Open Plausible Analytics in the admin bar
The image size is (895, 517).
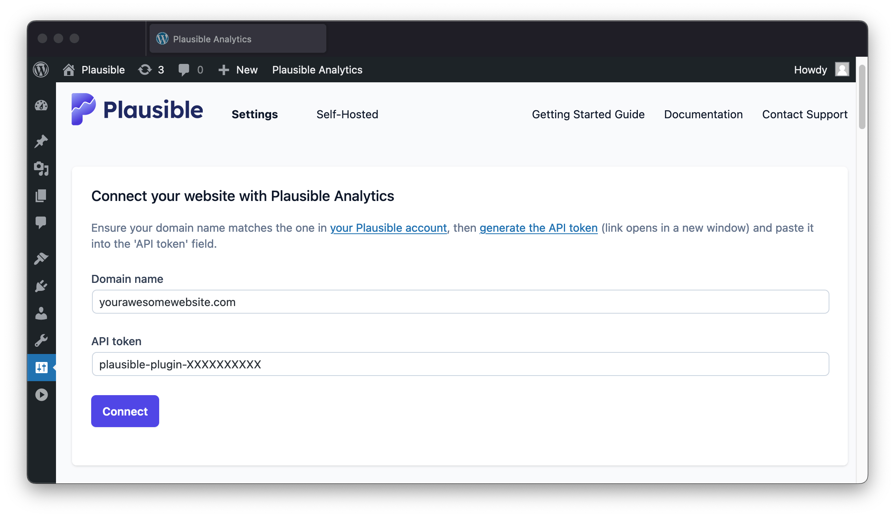click(317, 70)
